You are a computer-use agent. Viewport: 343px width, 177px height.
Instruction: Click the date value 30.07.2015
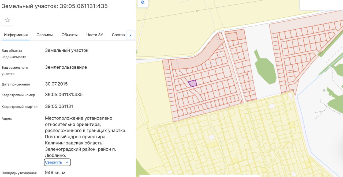click(56, 84)
